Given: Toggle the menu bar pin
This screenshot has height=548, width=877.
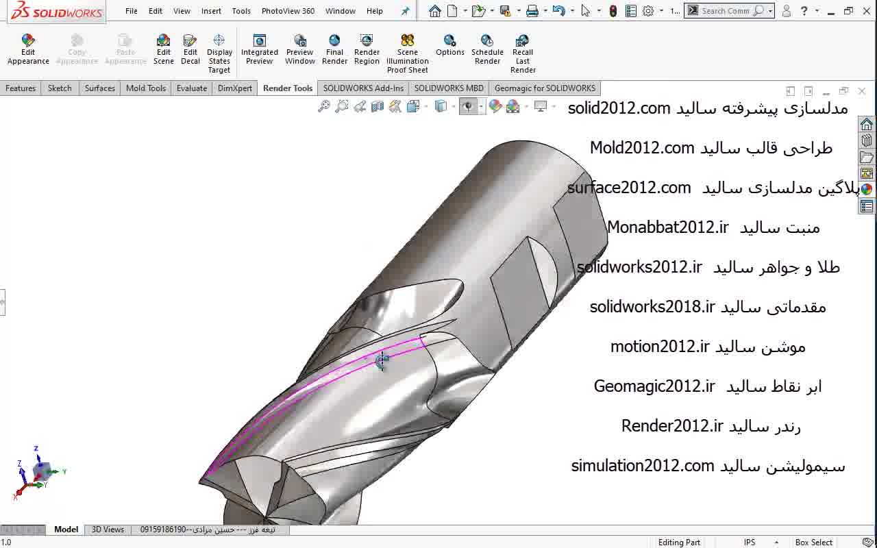Looking at the screenshot, I should [x=405, y=11].
